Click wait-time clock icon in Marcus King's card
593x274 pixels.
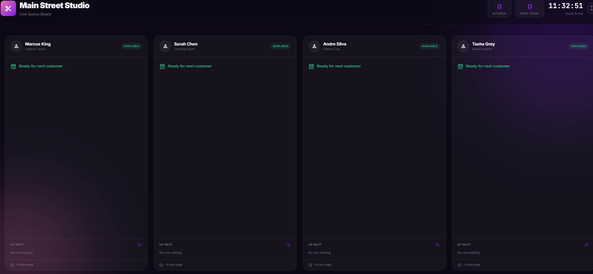coord(12,265)
